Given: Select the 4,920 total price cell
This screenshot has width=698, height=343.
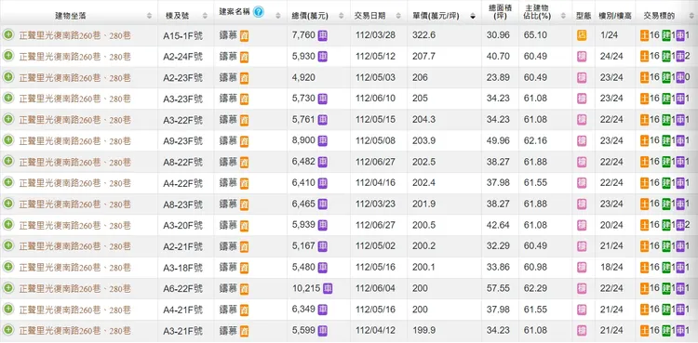Looking at the screenshot, I should coord(303,77).
